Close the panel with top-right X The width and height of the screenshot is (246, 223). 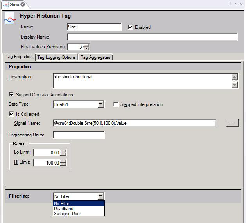[241, 4]
